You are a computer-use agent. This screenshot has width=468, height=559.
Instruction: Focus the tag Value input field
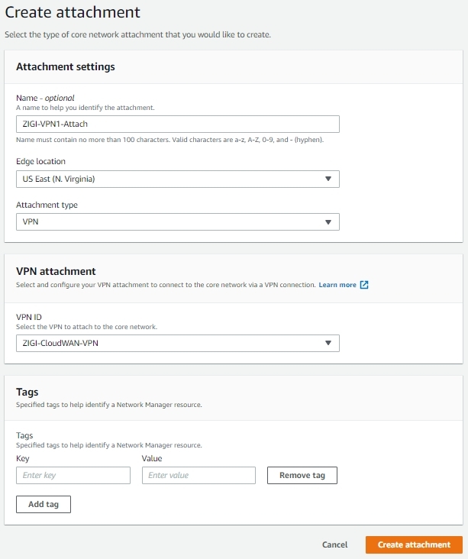coord(198,475)
